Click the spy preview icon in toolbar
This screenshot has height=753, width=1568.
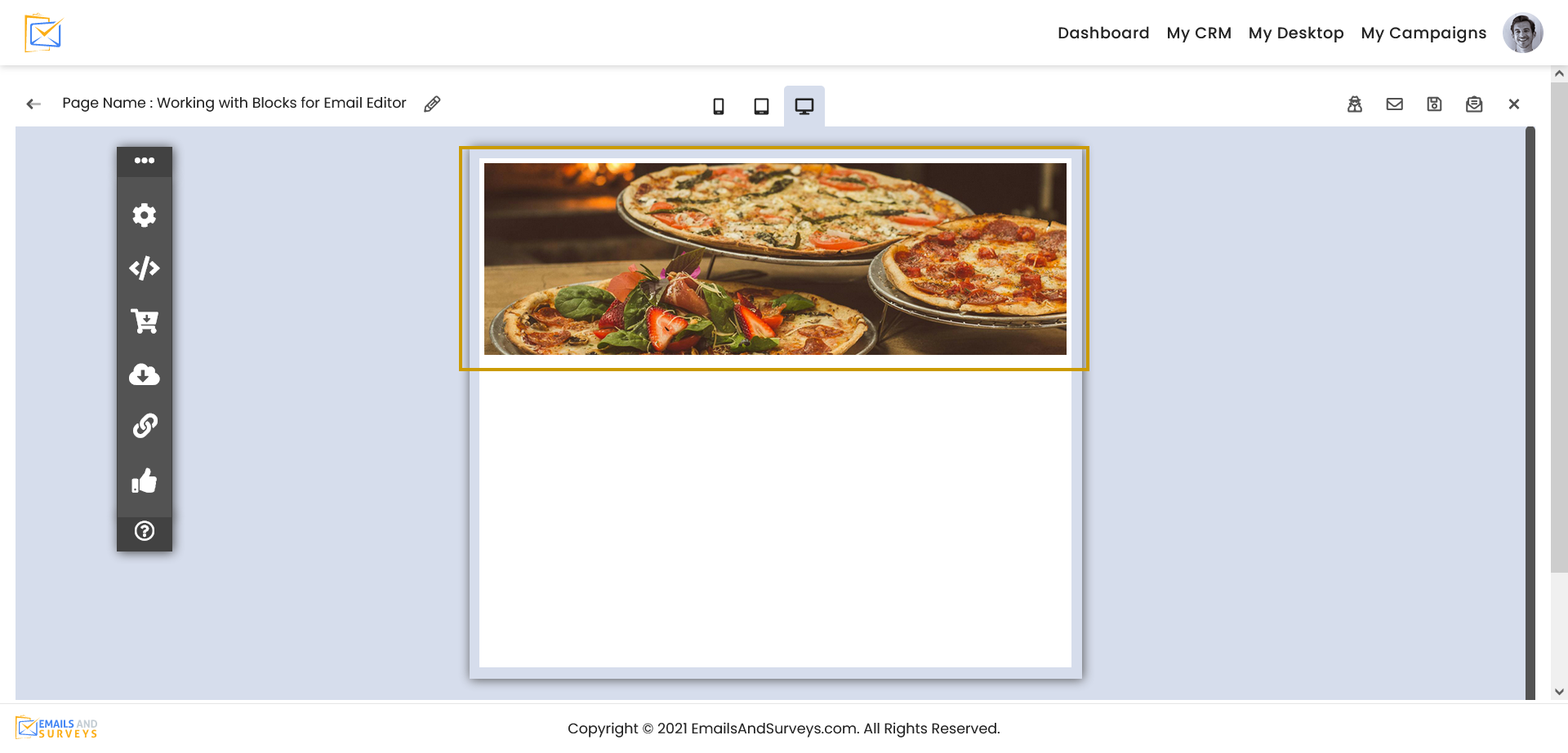(x=1355, y=104)
